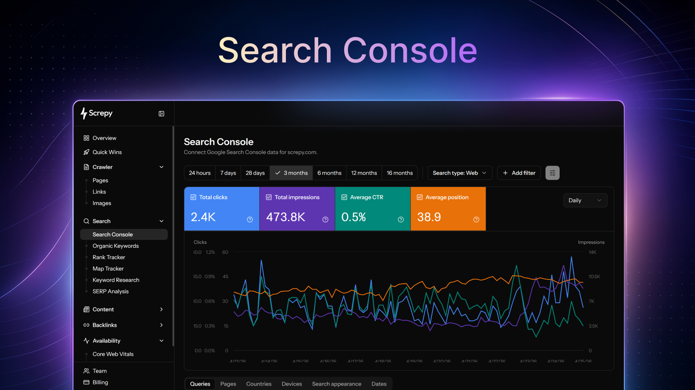
Task: Click the help icon on Total clicks card
Action: 250,220
